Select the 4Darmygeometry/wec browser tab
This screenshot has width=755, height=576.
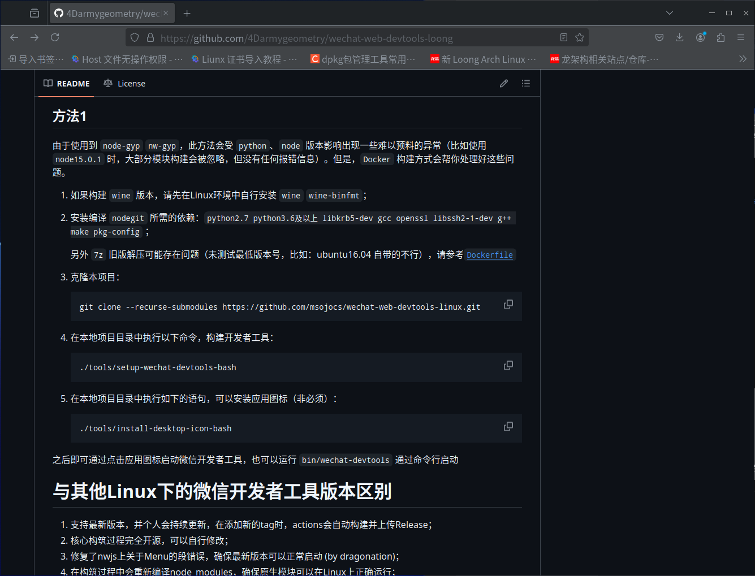point(112,13)
